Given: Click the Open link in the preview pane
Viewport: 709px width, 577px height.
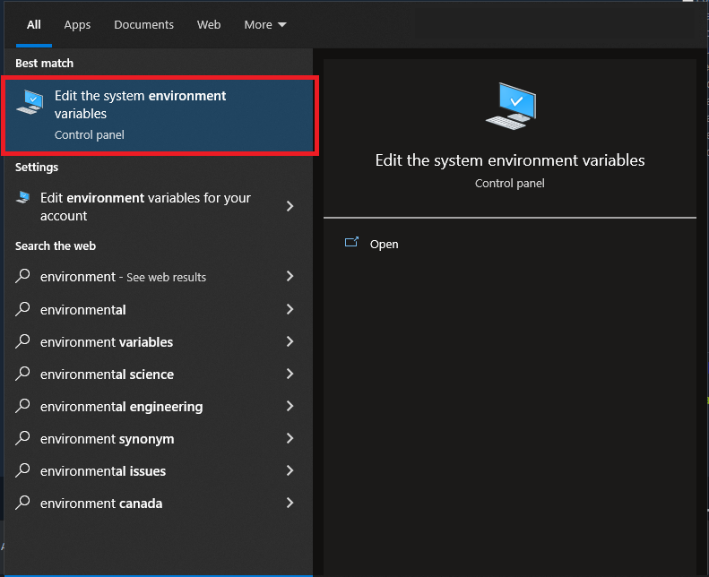Looking at the screenshot, I should tap(384, 244).
